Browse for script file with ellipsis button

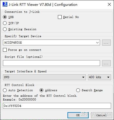click(x=106, y=63)
